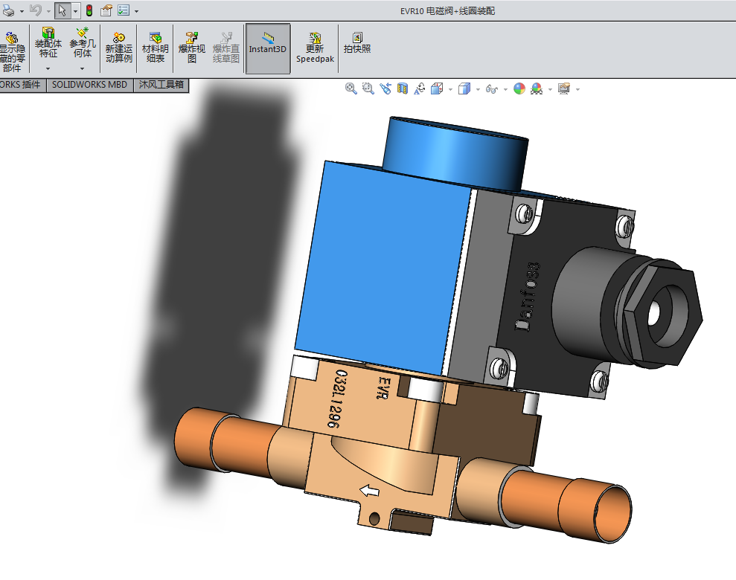Open the Hide/Show Items dropdown arrow
Screen dimensions: 736x580
(x=505, y=89)
